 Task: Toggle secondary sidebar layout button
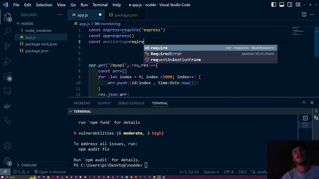290,4
